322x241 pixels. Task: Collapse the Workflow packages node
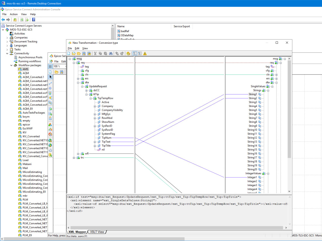tap(11, 65)
